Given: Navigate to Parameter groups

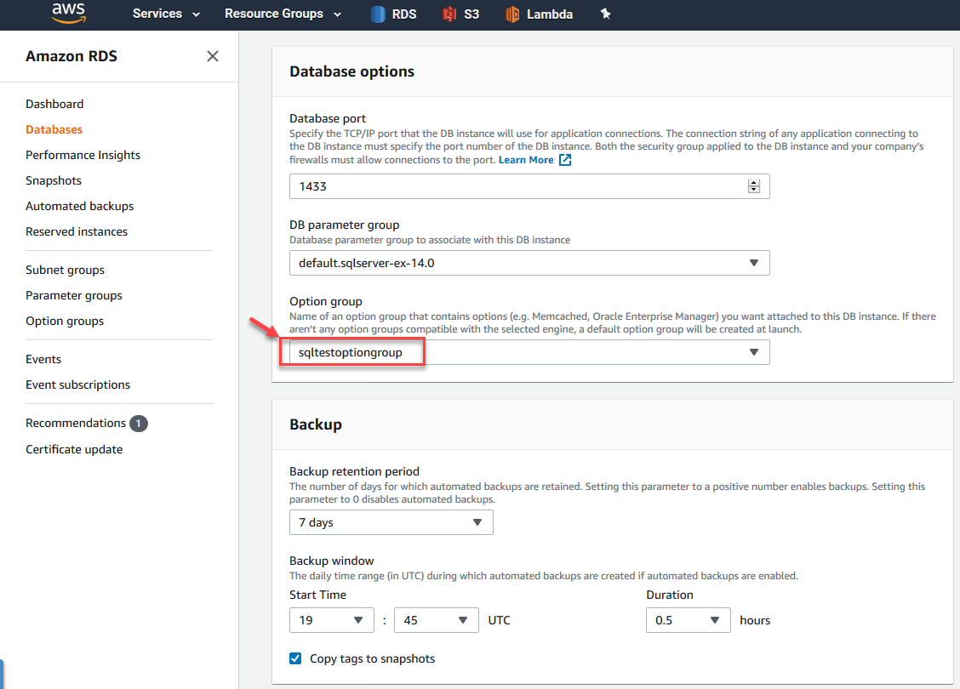Looking at the screenshot, I should [x=74, y=295].
